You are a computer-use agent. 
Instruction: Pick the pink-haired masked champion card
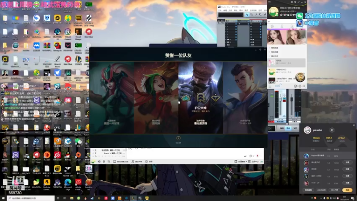pyautogui.click(x=112, y=97)
